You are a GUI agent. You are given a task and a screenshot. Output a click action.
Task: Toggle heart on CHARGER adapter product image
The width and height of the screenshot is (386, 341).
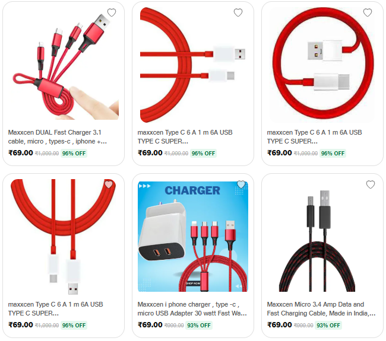(x=241, y=184)
